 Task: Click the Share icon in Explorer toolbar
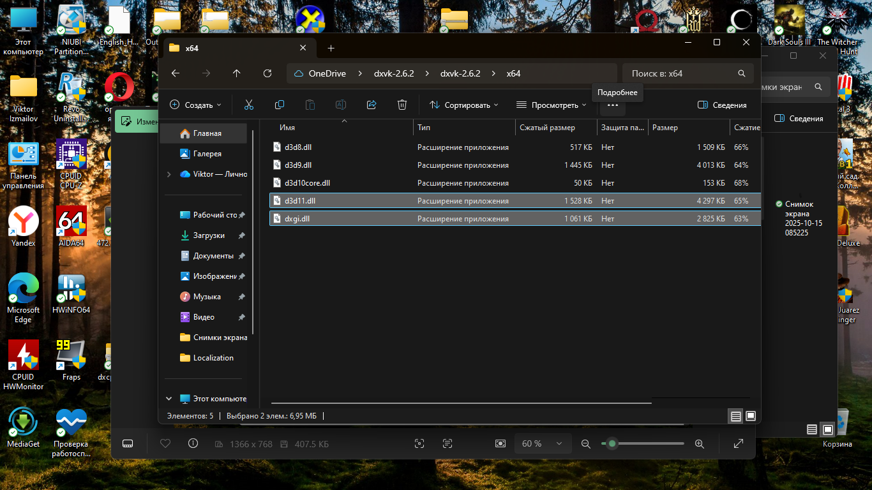(x=372, y=105)
